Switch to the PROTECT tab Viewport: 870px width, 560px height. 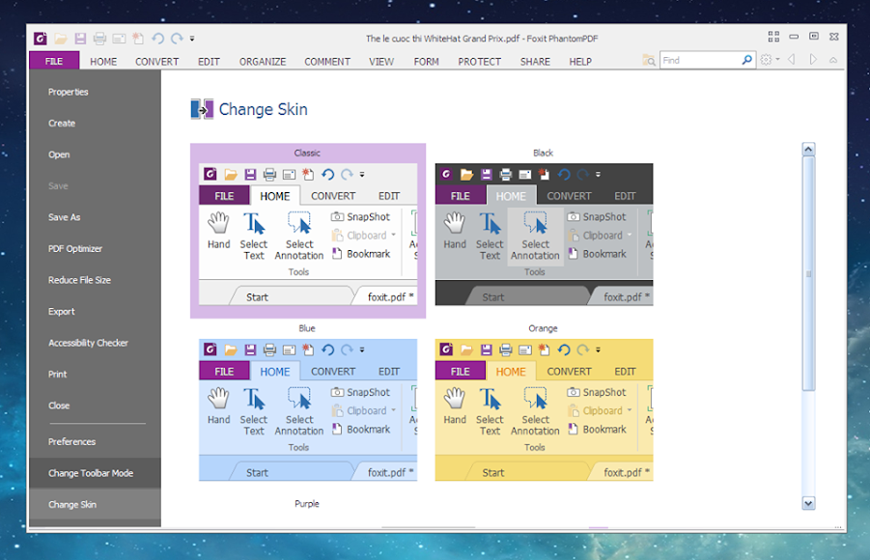(479, 62)
